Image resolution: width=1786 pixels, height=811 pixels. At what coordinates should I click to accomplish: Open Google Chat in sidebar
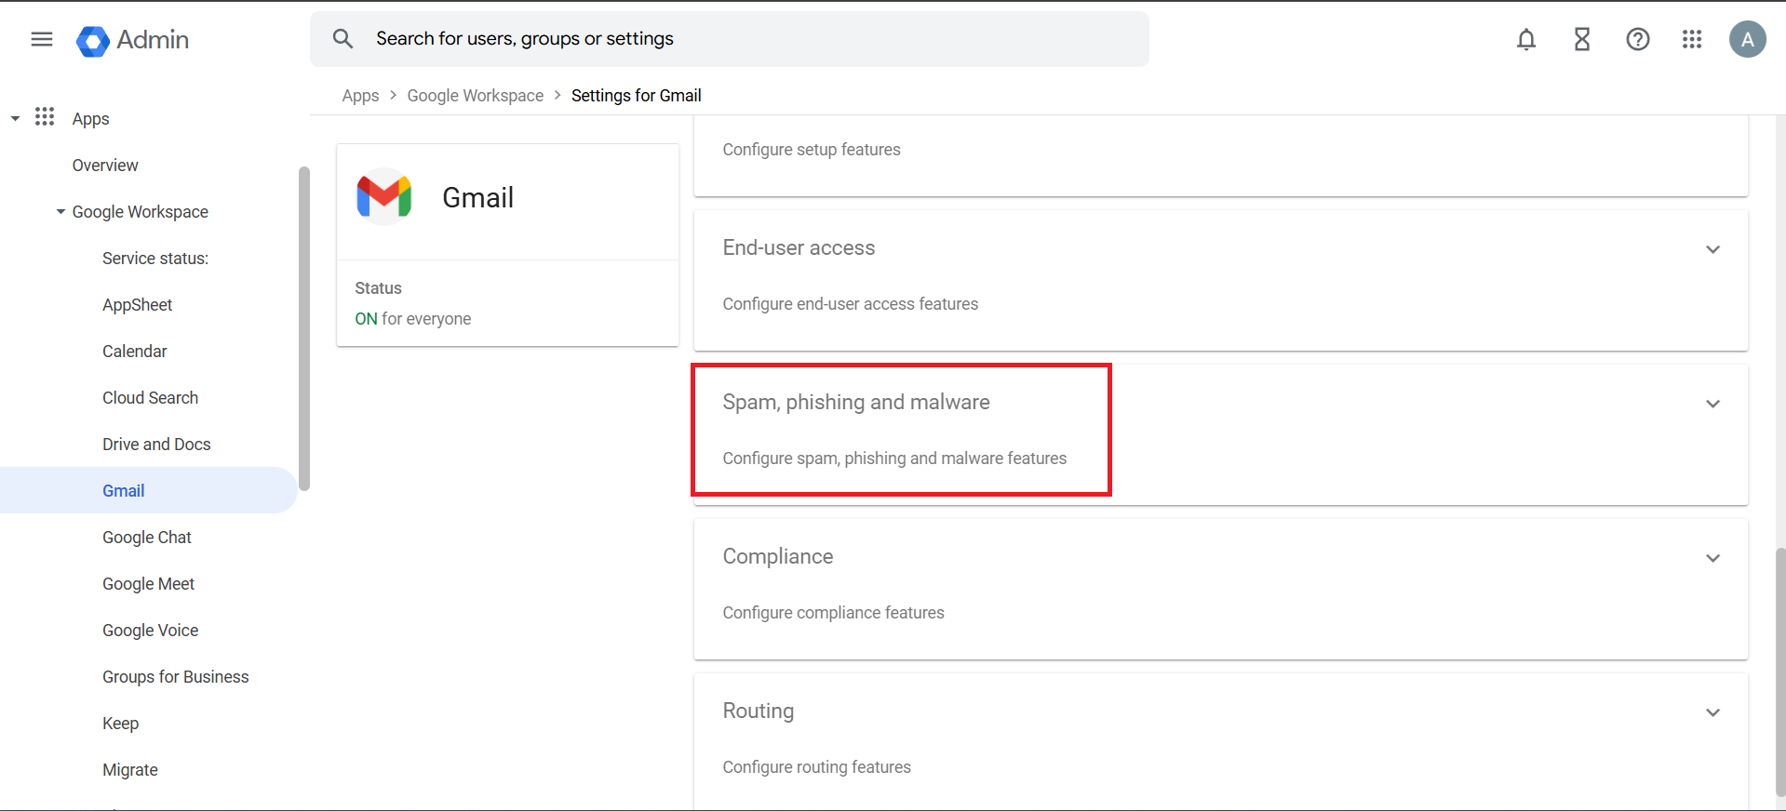point(147,538)
